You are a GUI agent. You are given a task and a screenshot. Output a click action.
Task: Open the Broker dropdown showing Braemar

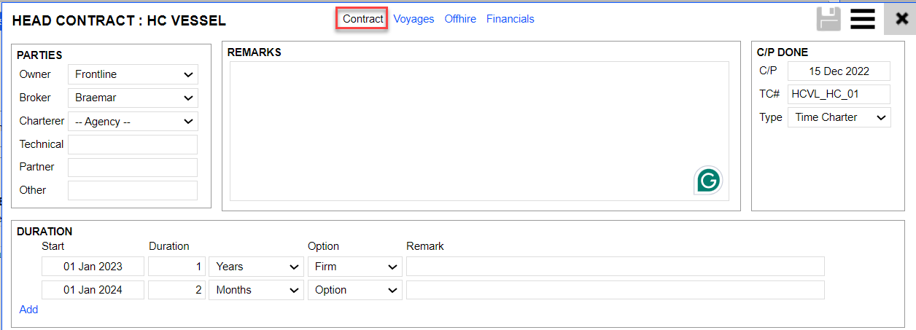pyautogui.click(x=133, y=98)
